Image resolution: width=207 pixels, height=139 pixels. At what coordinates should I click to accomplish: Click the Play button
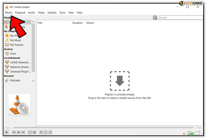[7, 132]
